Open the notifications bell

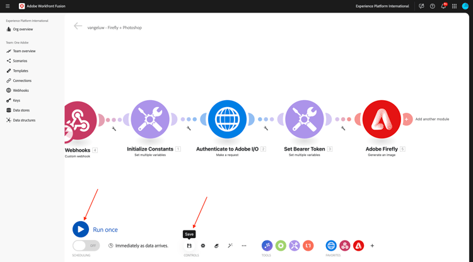[443, 6]
